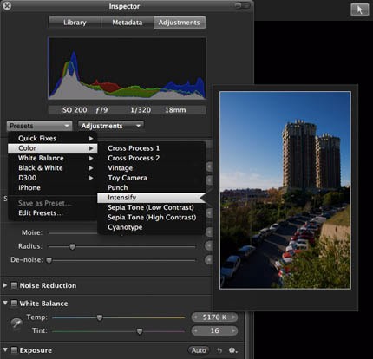This screenshot has height=359, width=373.
Task: Click the arrow pointer tool button
Action: click(360, 10)
